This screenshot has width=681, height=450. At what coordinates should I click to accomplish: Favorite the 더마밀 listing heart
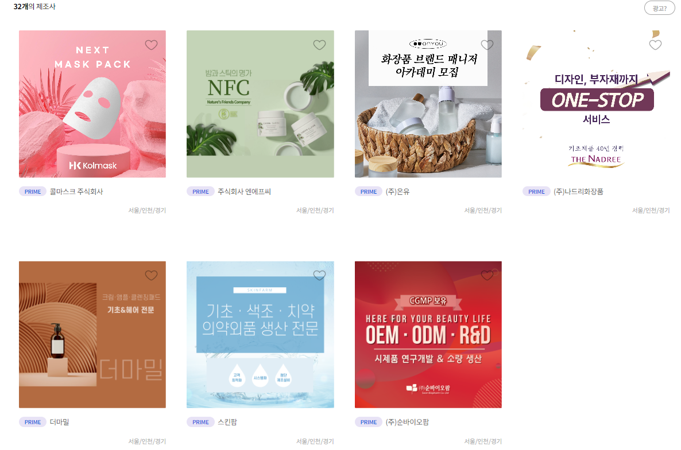click(151, 275)
